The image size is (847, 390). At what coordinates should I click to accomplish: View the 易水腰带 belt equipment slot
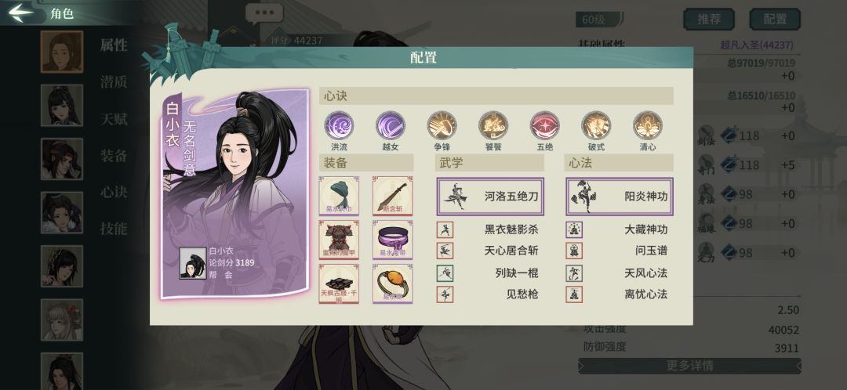tap(393, 240)
